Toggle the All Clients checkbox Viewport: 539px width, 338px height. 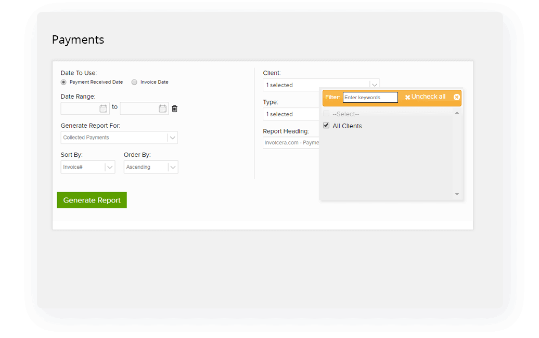point(326,126)
